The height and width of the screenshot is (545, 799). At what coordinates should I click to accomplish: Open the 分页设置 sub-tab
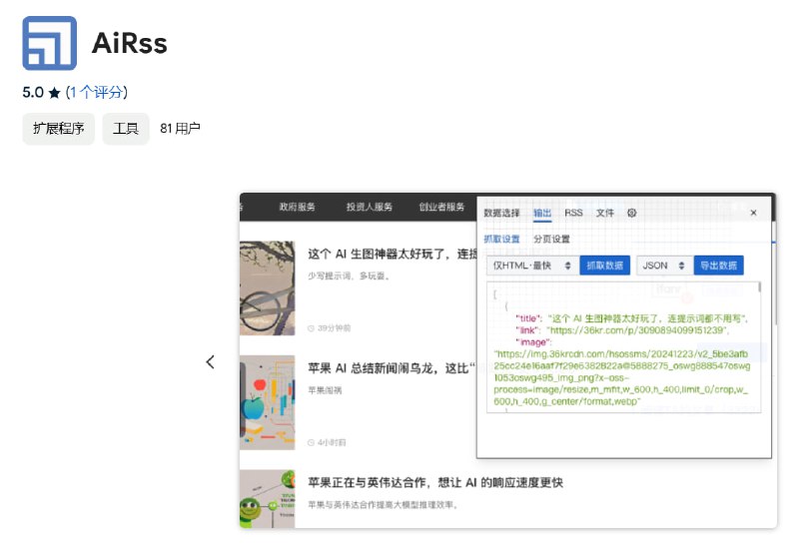(x=551, y=240)
